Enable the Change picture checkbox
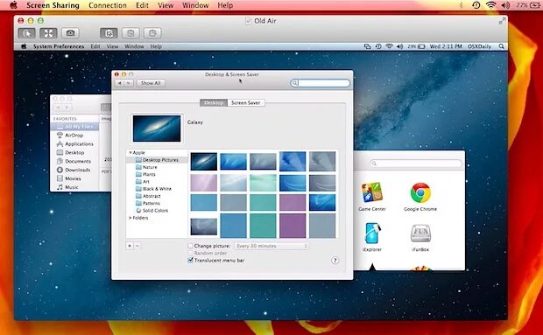This screenshot has height=335, width=543. tap(190, 246)
